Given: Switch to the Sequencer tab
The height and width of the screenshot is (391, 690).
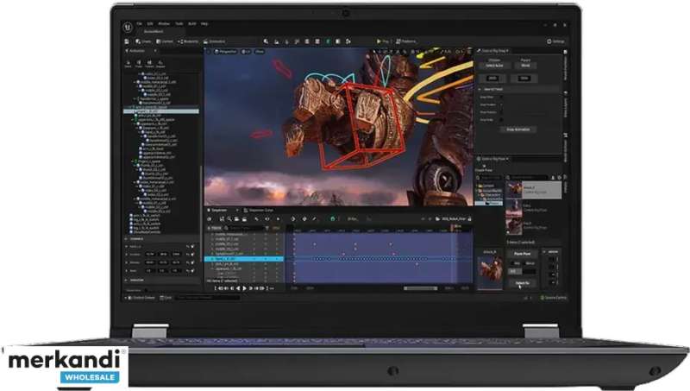Looking at the screenshot, I should coord(220,210).
